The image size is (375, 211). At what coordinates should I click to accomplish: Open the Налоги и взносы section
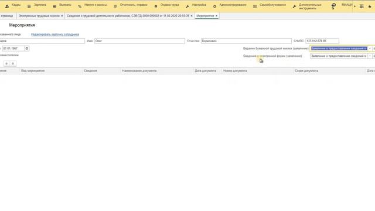pos(96,5)
